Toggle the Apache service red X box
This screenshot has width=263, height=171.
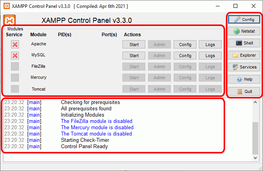pos(15,45)
